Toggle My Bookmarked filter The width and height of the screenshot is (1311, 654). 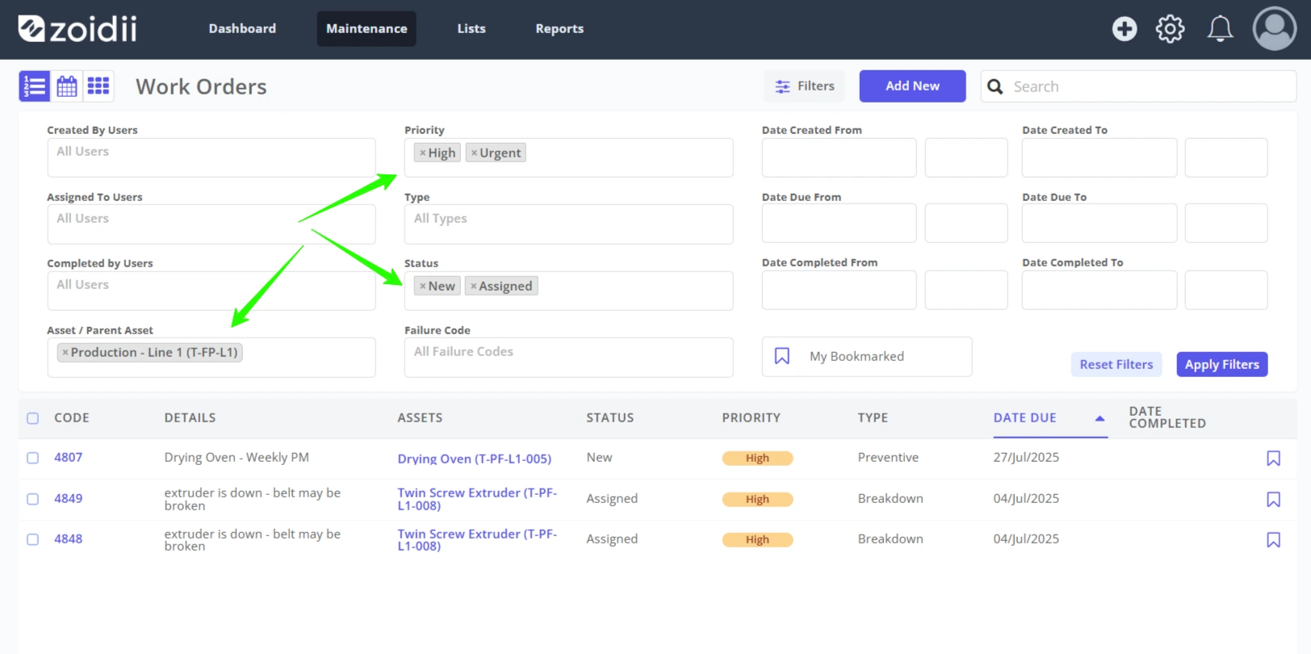coord(866,357)
